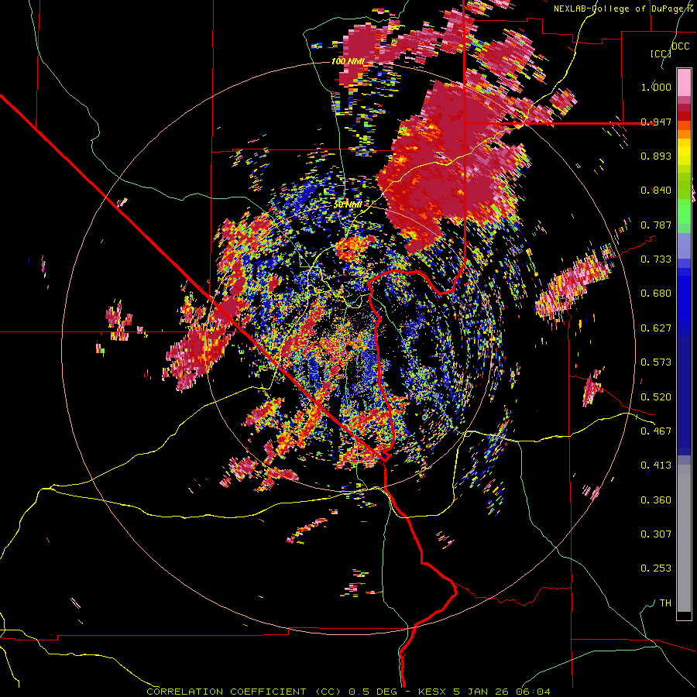Click the TH threshold label
The image size is (697, 697).
[x=665, y=603]
